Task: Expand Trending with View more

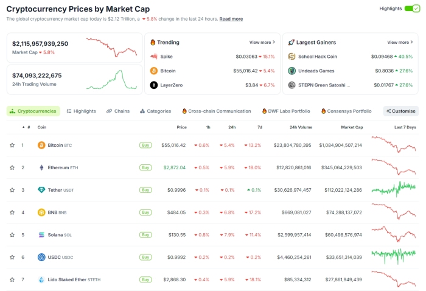Action: pyautogui.click(x=262, y=43)
